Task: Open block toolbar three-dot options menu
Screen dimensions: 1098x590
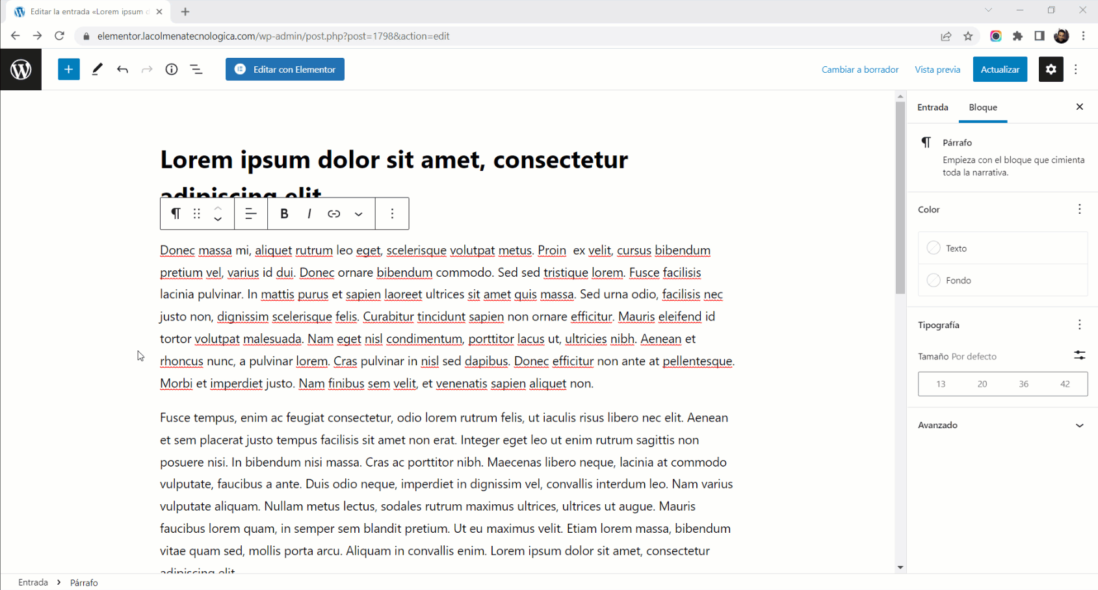Action: click(392, 214)
